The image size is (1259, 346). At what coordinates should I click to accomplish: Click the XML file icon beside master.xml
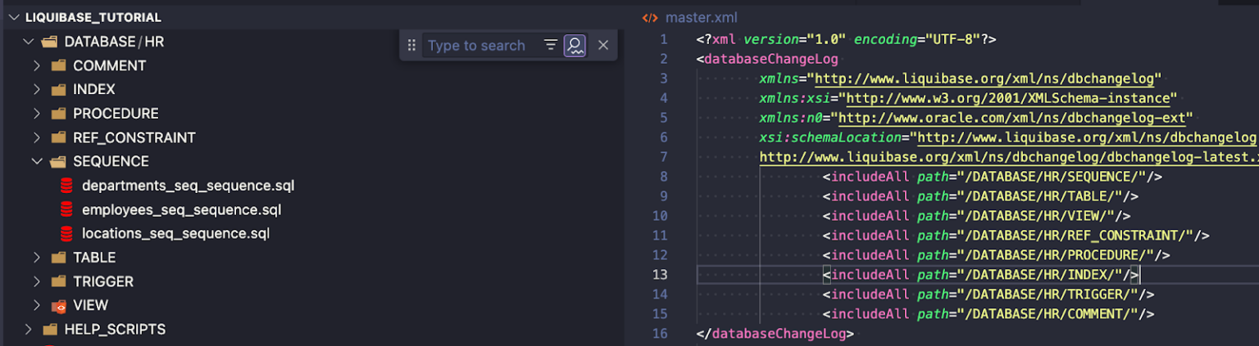(x=649, y=17)
